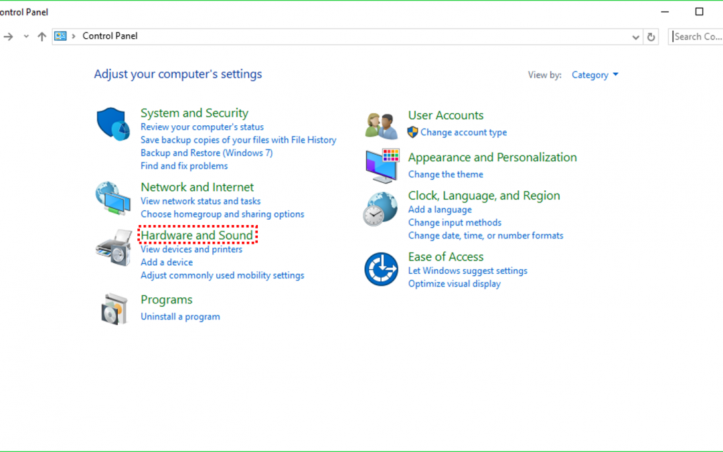
Task: Open the View by Category dropdown
Action: [595, 75]
